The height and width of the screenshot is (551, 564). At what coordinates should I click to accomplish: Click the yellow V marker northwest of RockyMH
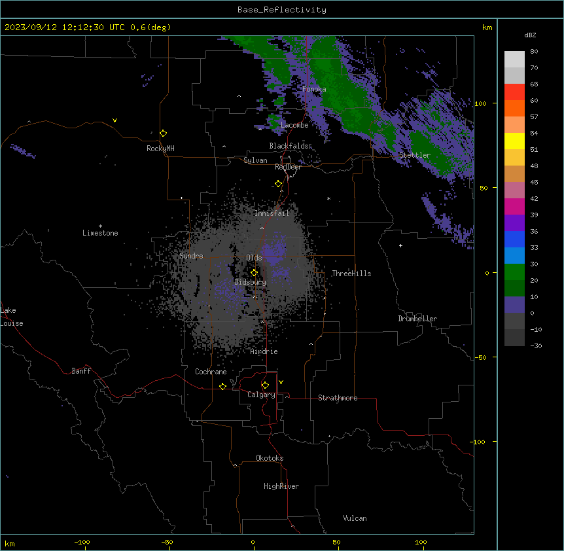(115, 120)
